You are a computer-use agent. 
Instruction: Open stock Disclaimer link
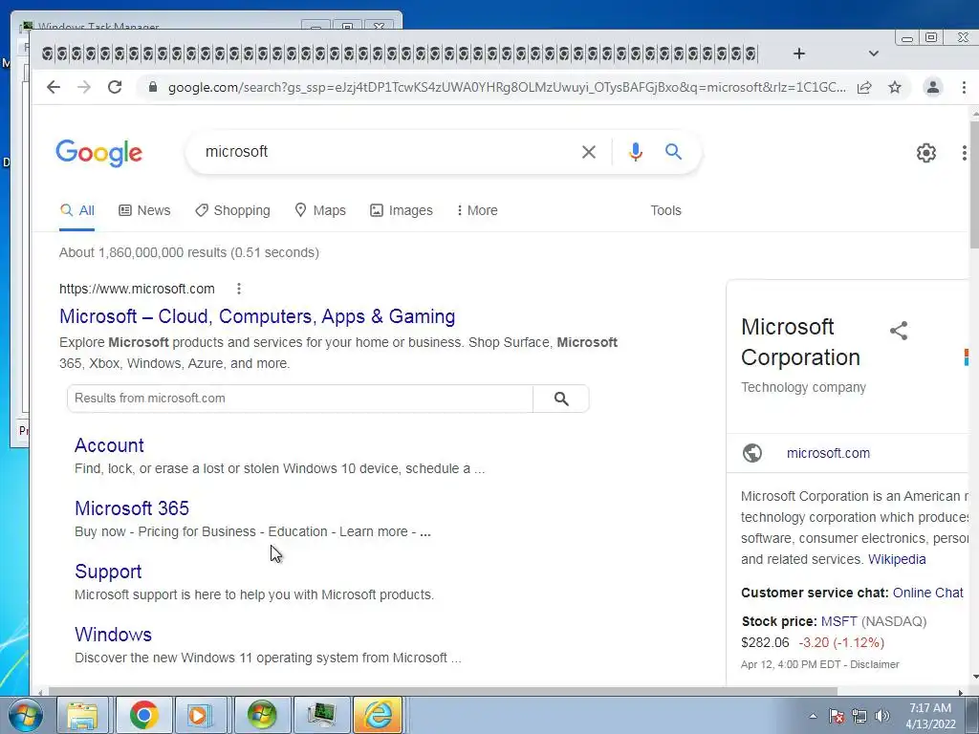[x=874, y=665]
